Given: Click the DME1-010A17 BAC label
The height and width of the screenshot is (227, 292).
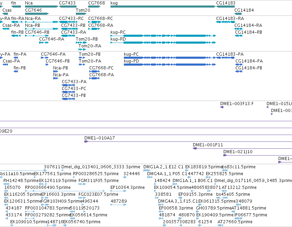Looking at the screenshot, I should (100, 138).
